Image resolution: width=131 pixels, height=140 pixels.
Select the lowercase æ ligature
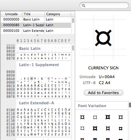pos(38,93)
